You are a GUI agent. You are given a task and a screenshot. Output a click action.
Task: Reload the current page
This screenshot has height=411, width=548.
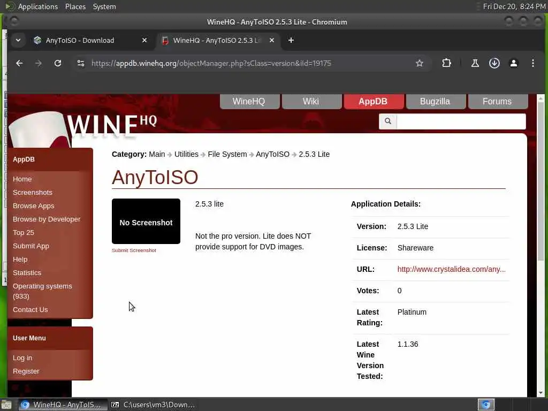[x=58, y=63]
